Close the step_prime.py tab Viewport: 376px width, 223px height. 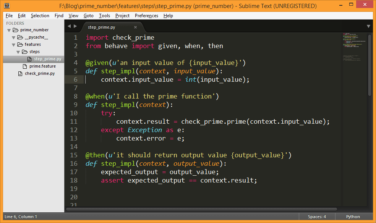coord(135,27)
